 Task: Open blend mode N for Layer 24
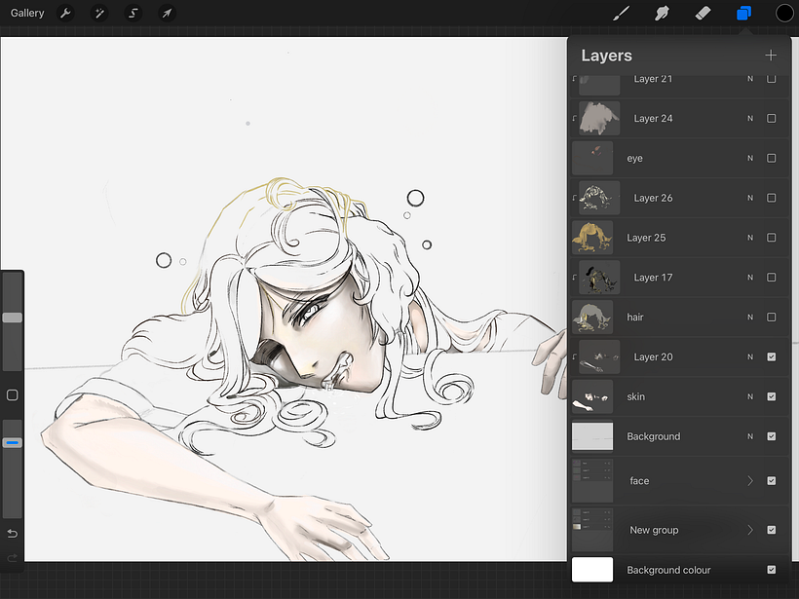pos(750,118)
